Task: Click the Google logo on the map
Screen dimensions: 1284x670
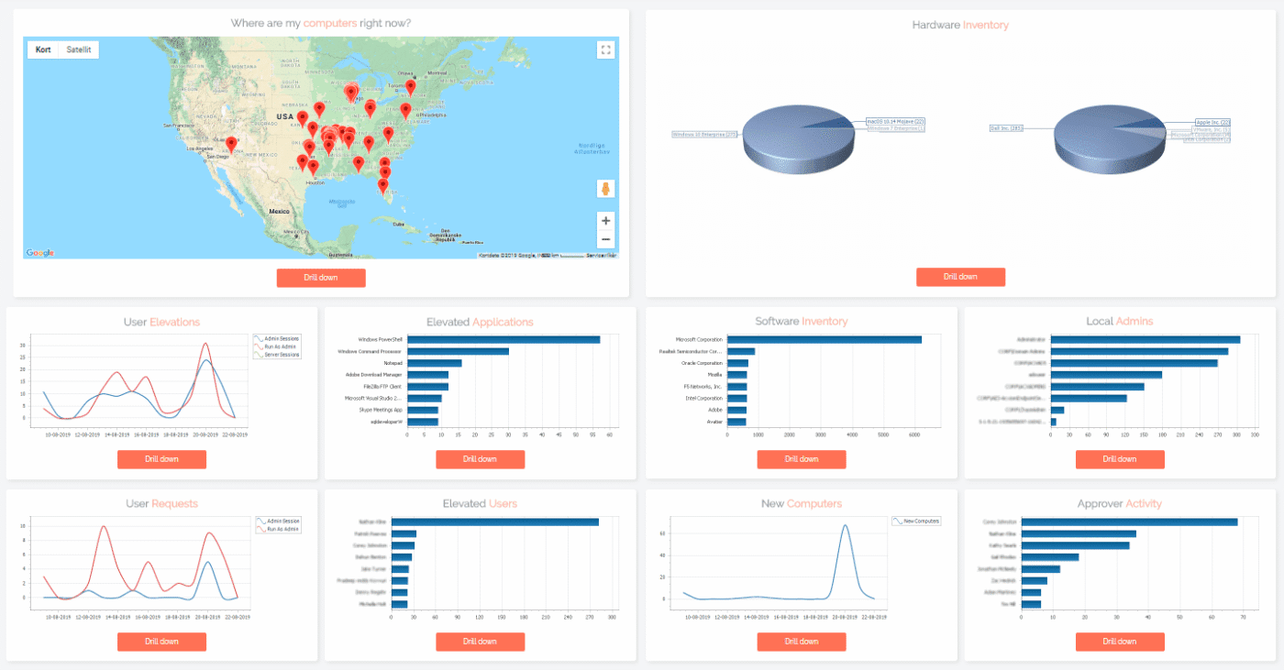Action: pos(39,253)
